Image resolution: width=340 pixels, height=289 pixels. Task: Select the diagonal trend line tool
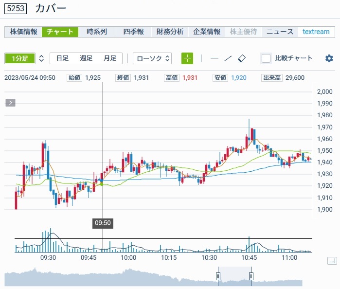(x=228, y=58)
